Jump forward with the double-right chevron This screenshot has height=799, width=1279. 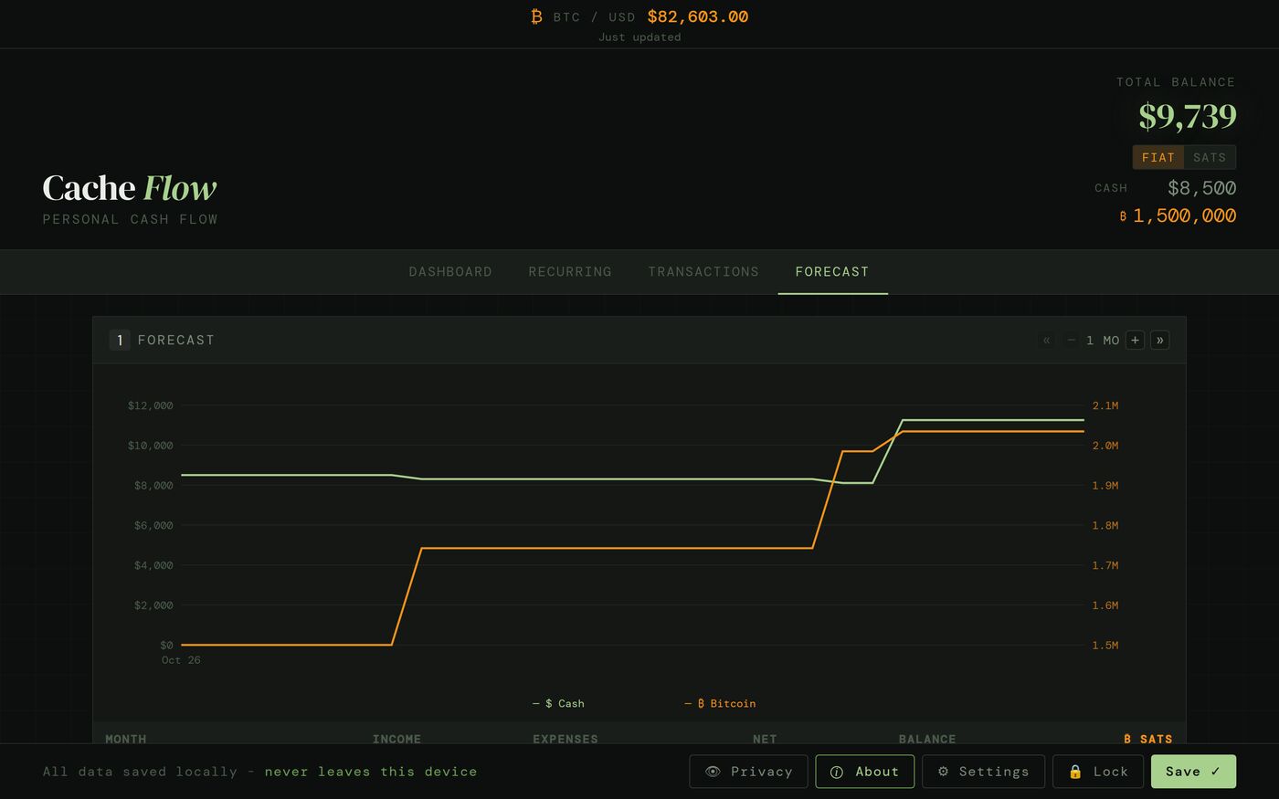coord(1160,340)
